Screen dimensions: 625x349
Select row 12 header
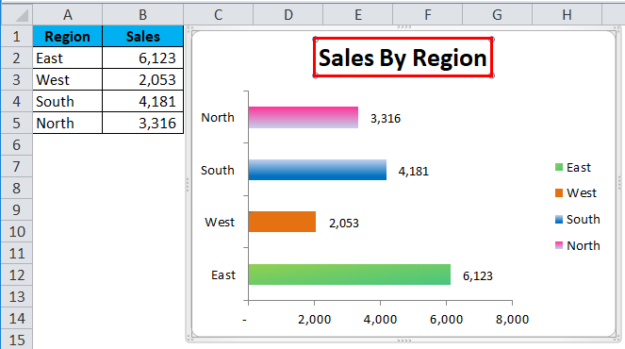point(17,274)
